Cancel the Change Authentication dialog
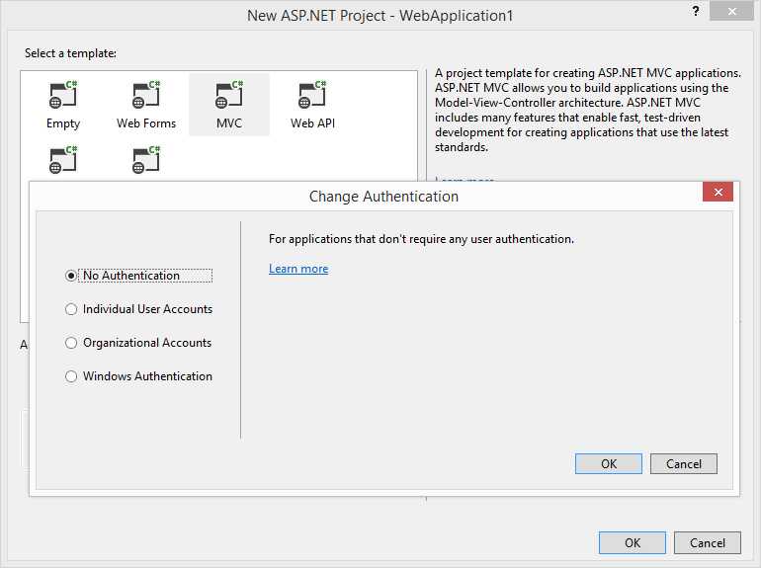Viewport: 761px width, 568px height. point(683,463)
